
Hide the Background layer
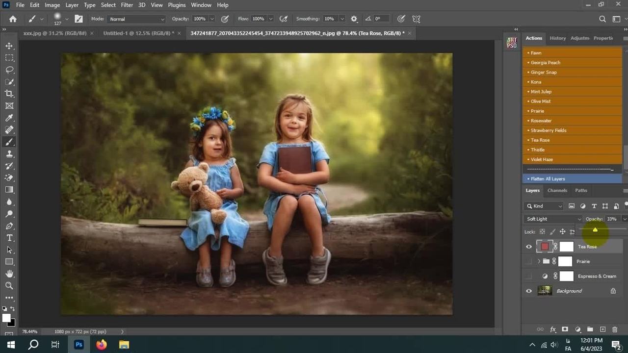pos(528,291)
